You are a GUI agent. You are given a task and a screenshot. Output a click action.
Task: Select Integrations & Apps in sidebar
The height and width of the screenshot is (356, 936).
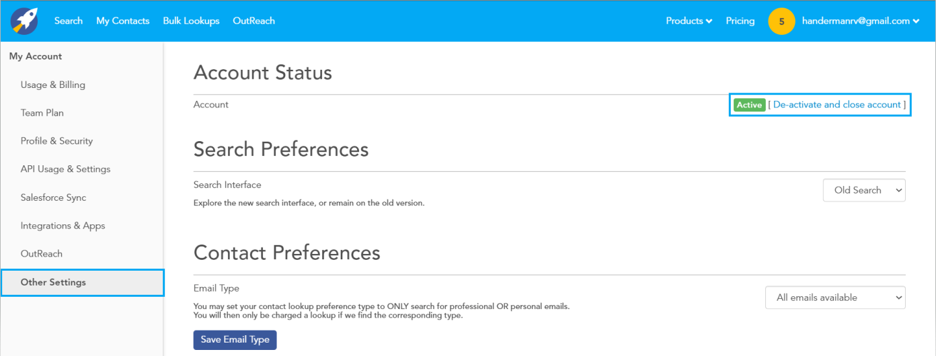63,226
